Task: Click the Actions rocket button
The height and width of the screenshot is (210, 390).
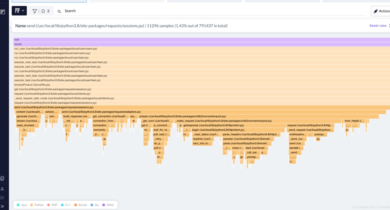Action: (x=381, y=11)
